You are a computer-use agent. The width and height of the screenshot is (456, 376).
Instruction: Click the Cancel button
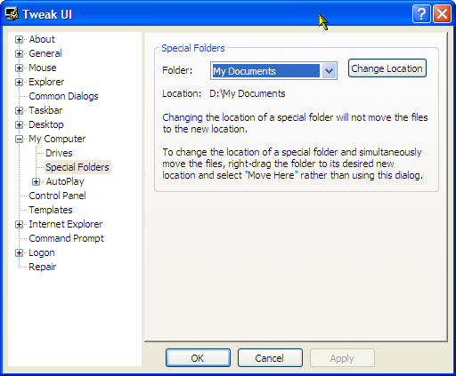[x=270, y=358]
